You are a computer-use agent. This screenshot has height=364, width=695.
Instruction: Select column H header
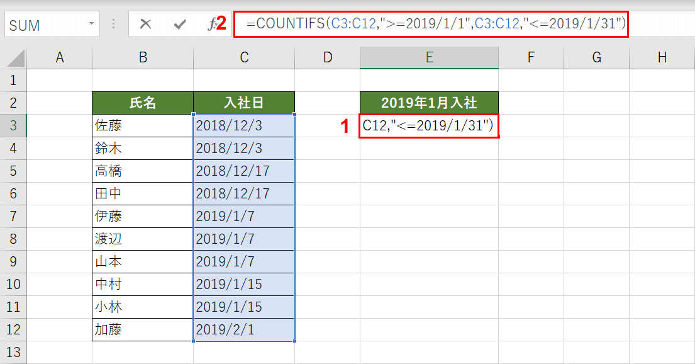pos(662,58)
